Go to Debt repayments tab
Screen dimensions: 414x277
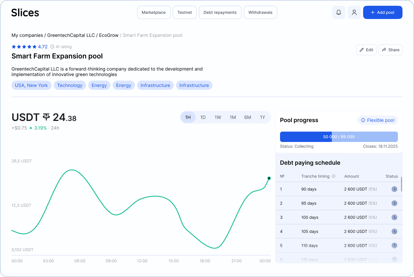220,12
